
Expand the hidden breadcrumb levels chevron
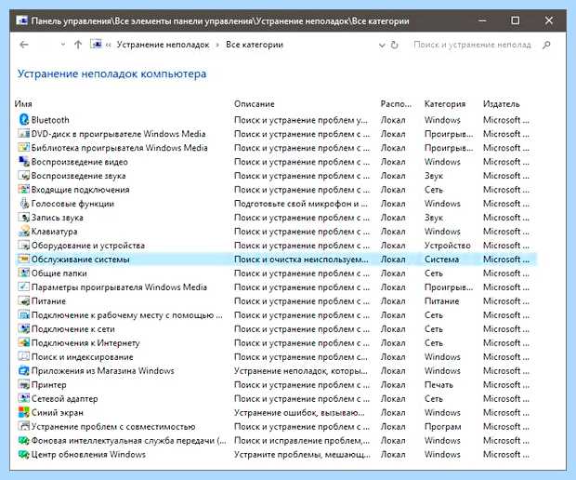click(109, 45)
